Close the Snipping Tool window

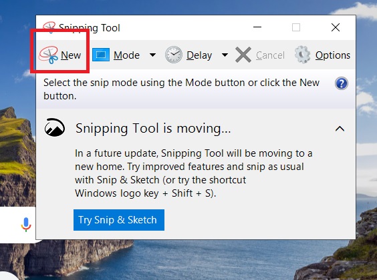click(x=336, y=27)
